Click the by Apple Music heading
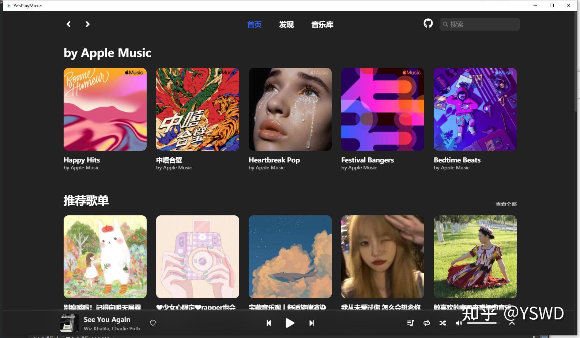 coord(107,53)
